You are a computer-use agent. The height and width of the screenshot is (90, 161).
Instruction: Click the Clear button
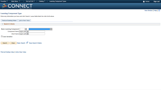13,43
